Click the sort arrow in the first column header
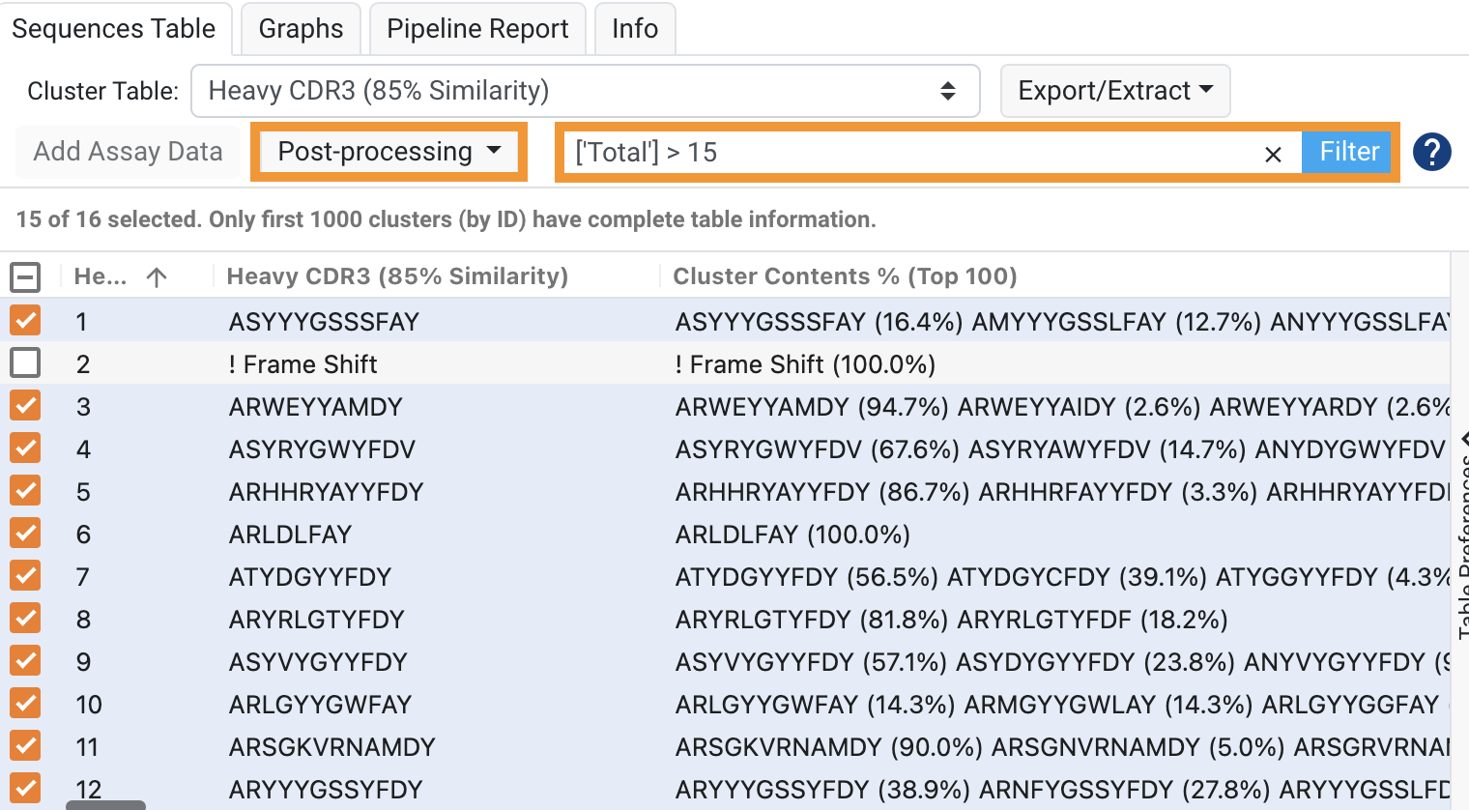 [157, 277]
